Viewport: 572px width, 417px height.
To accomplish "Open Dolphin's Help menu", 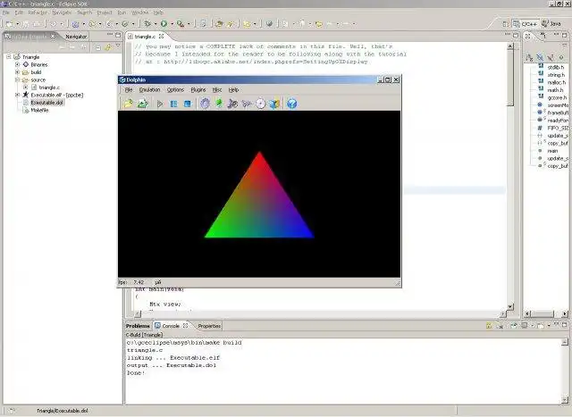I will (233, 89).
